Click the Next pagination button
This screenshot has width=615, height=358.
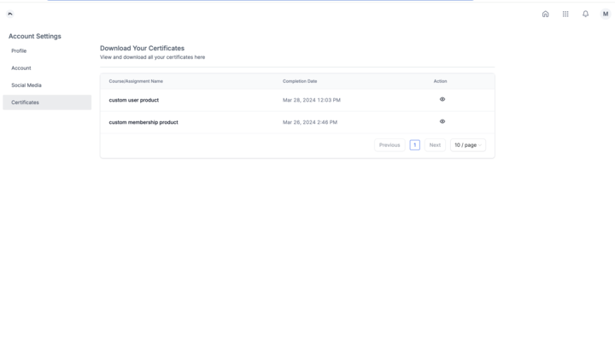coord(435,145)
